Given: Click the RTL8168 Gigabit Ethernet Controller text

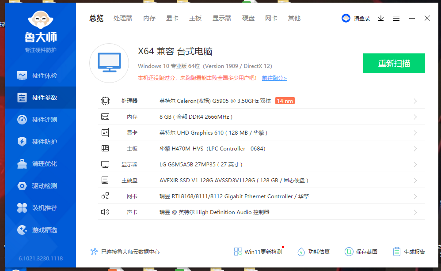Looking at the screenshot, I should tap(234, 196).
